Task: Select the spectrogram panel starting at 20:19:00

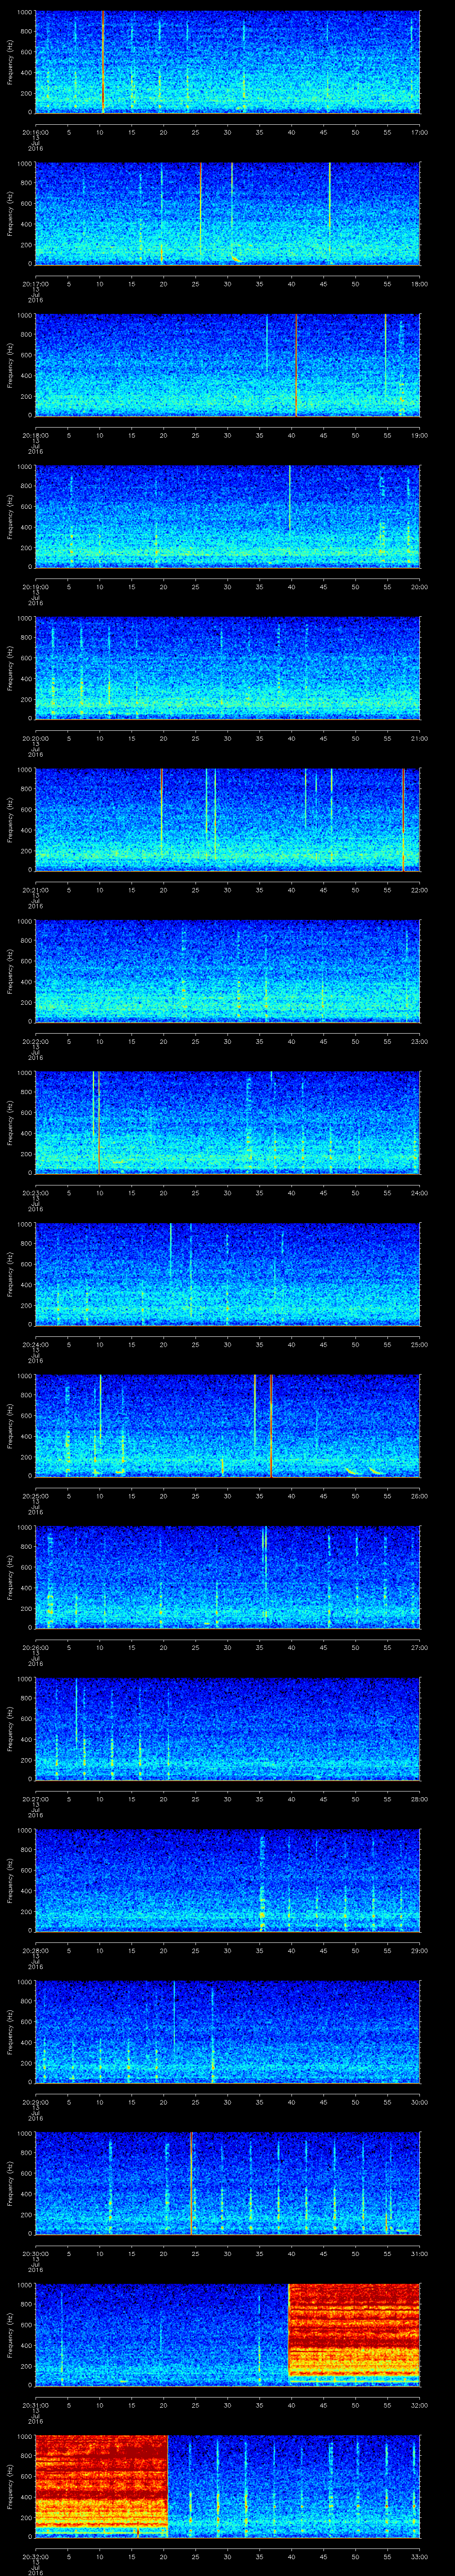Action: point(227,517)
